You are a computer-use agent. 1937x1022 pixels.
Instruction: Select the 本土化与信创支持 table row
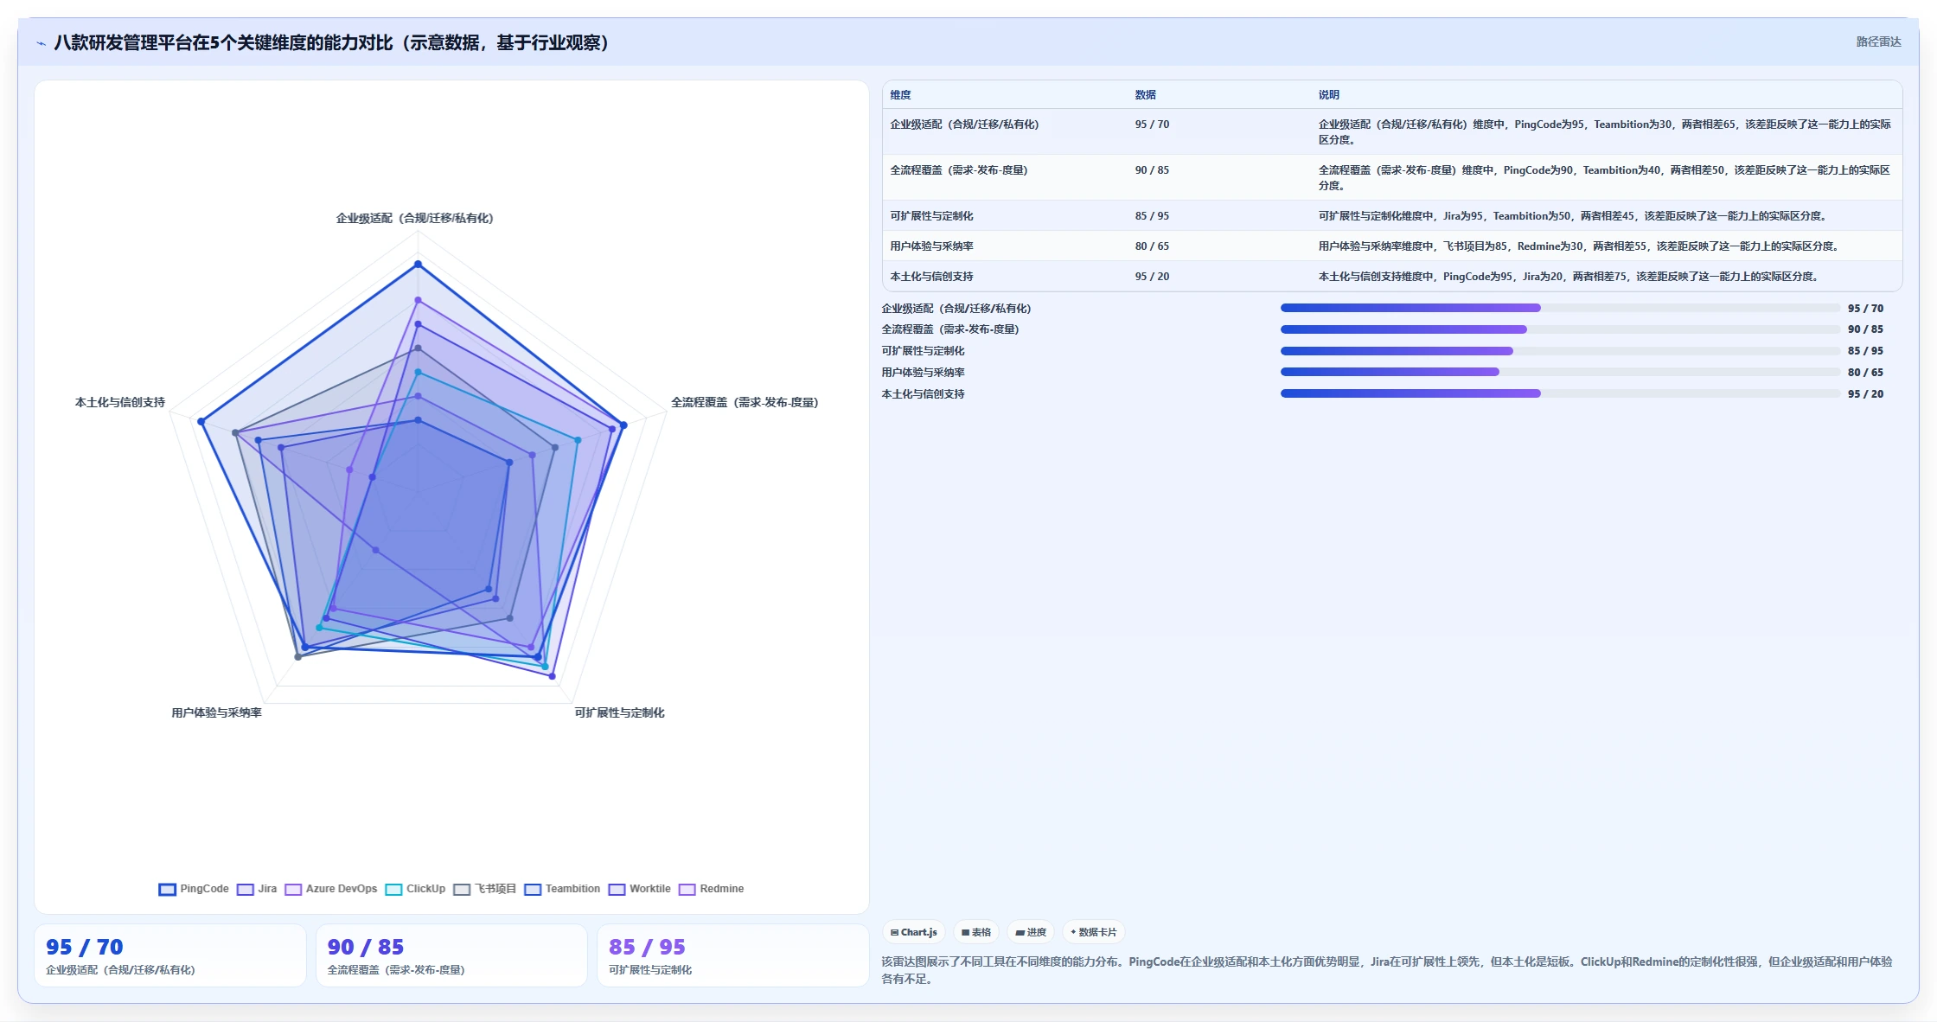point(1392,276)
